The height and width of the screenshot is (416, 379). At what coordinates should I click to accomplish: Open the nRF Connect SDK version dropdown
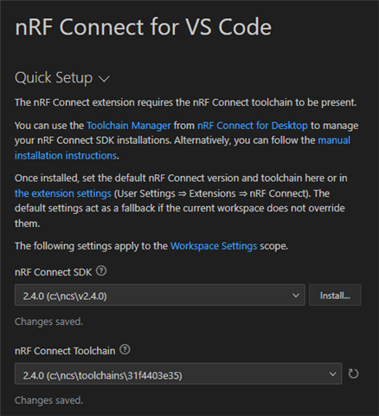coord(160,295)
